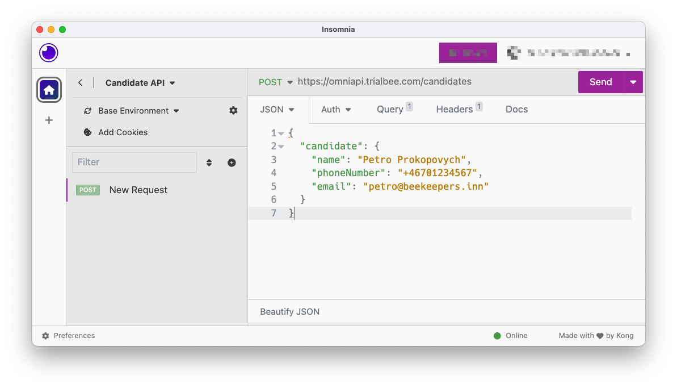This screenshot has width=677, height=388.
Task: Switch to the Docs tab
Action: 516,109
